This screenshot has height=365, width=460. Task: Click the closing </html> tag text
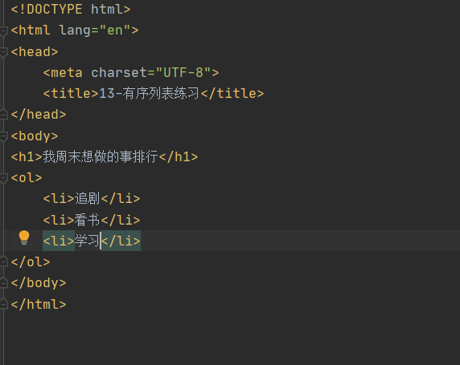pyautogui.click(x=39, y=304)
